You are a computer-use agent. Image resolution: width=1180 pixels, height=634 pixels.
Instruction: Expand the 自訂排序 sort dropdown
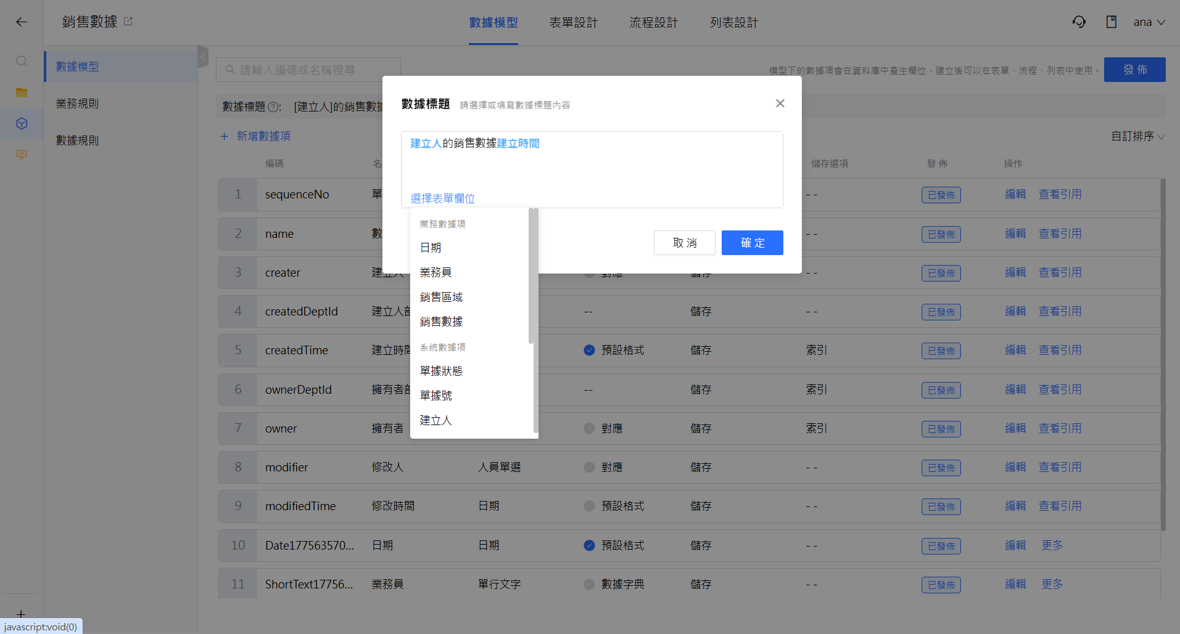(1138, 136)
